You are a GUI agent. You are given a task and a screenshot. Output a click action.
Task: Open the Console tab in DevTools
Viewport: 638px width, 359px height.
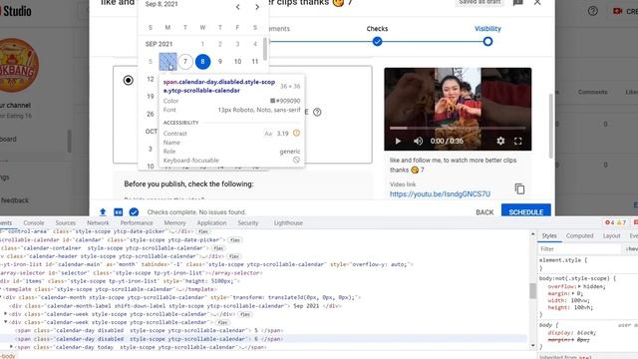[33, 223]
